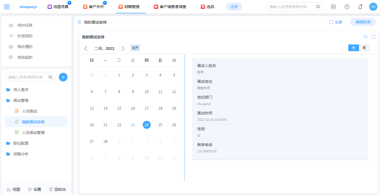Expand the 用人需求 folder
380x195 pixels.
(21, 90)
